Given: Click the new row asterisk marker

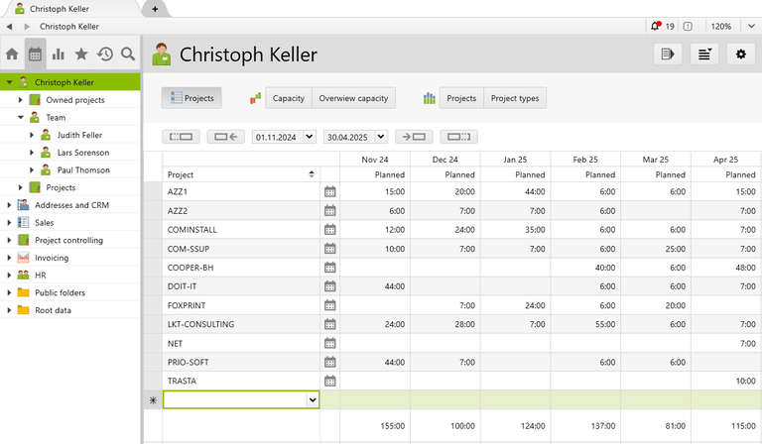Looking at the screenshot, I should [x=153, y=400].
